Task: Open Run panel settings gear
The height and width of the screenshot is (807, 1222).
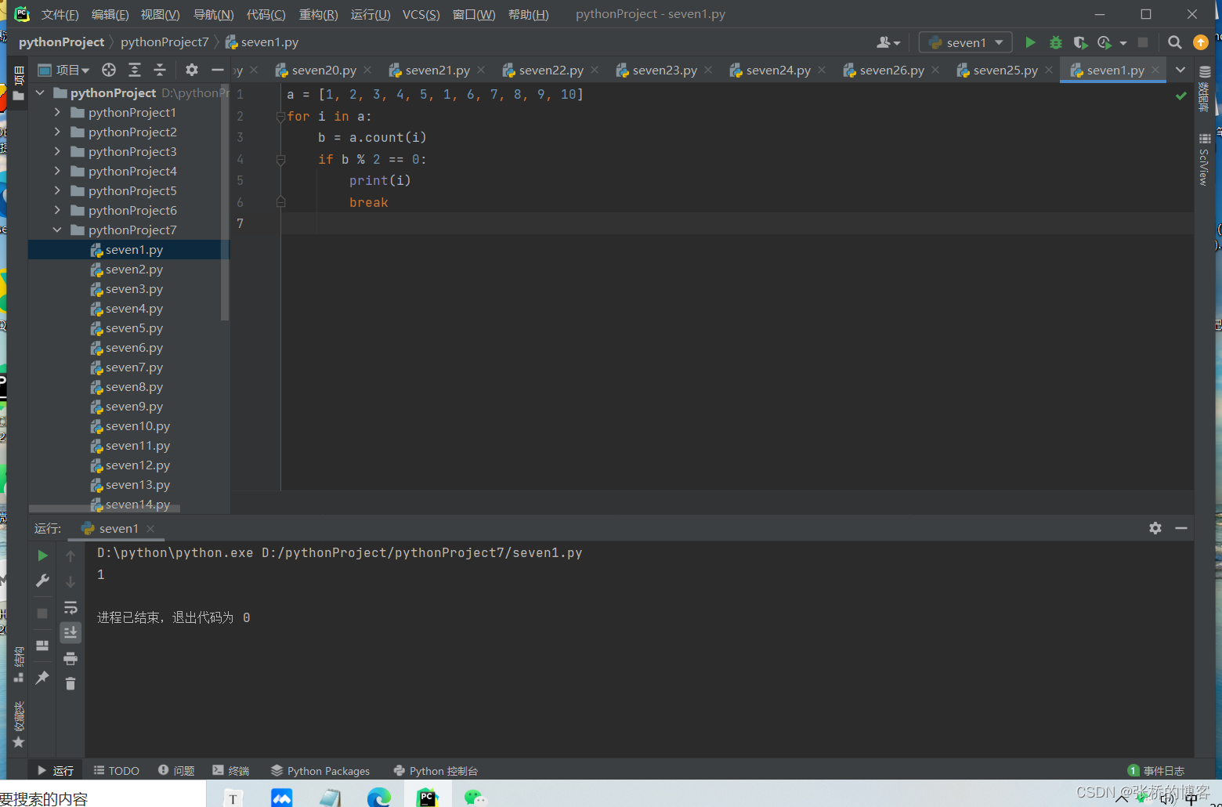Action: [1155, 528]
